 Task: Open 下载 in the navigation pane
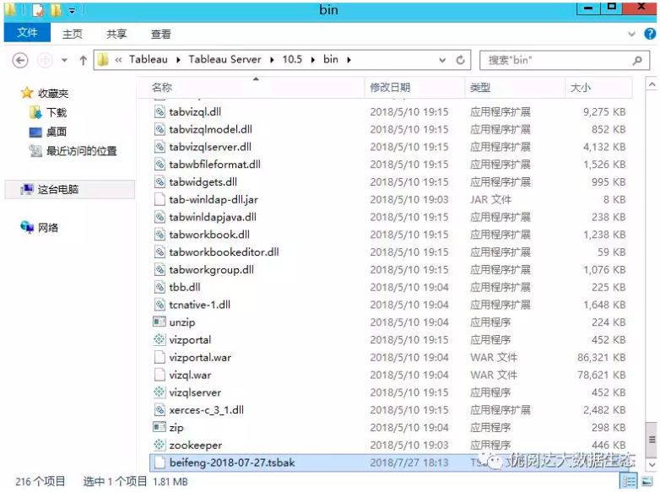(57, 112)
